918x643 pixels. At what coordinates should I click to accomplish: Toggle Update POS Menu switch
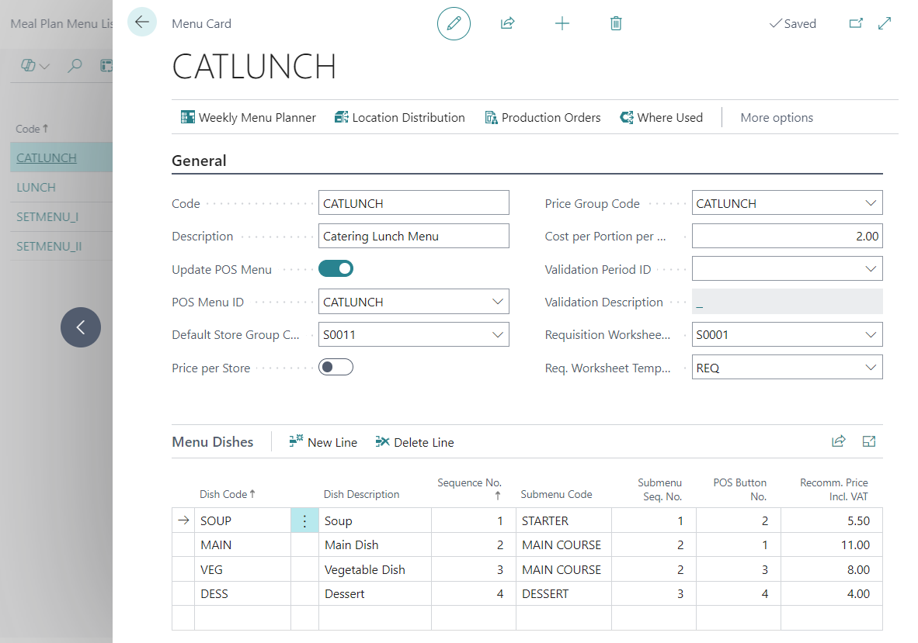[336, 269]
